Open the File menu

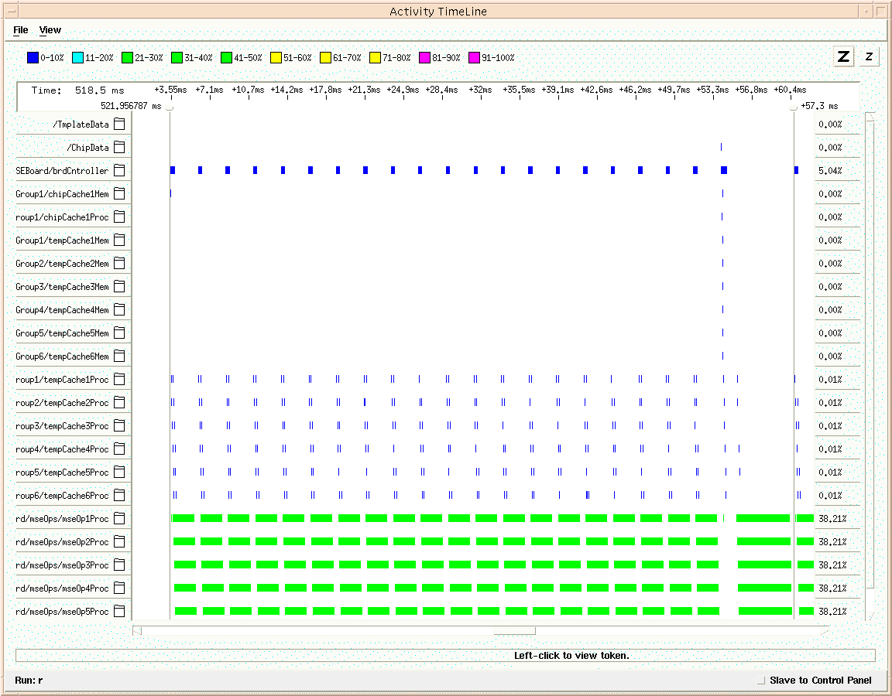point(21,30)
